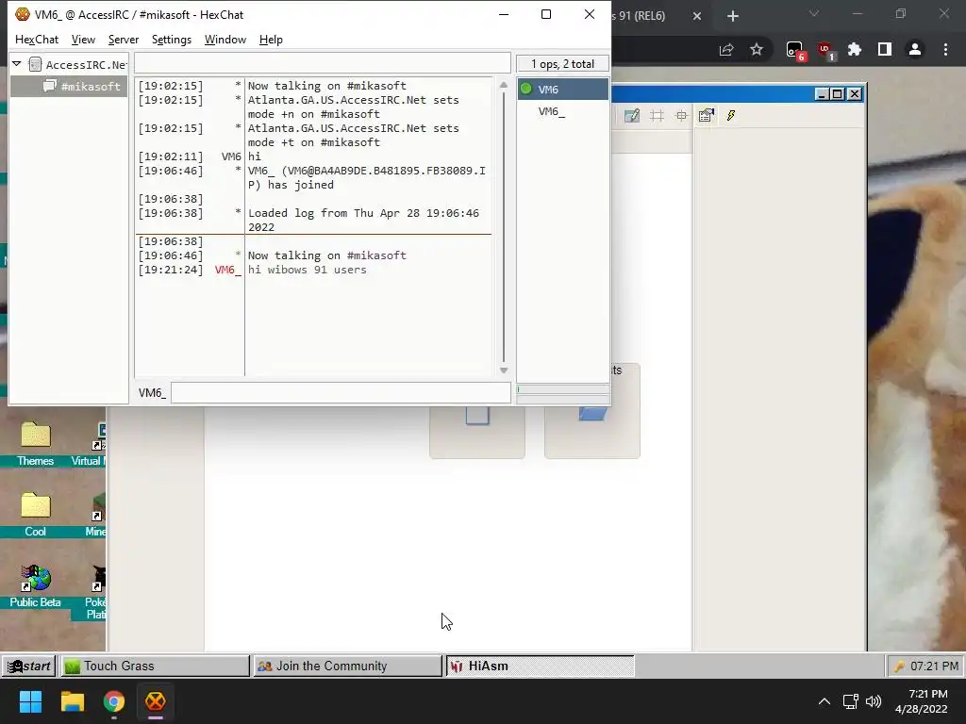Click the Chrome extension icon with badge 6

[795, 51]
